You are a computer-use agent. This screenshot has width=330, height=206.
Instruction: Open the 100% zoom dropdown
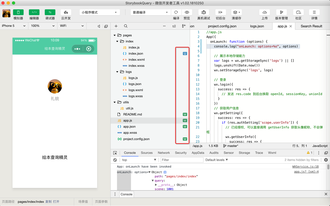(x=43, y=26)
